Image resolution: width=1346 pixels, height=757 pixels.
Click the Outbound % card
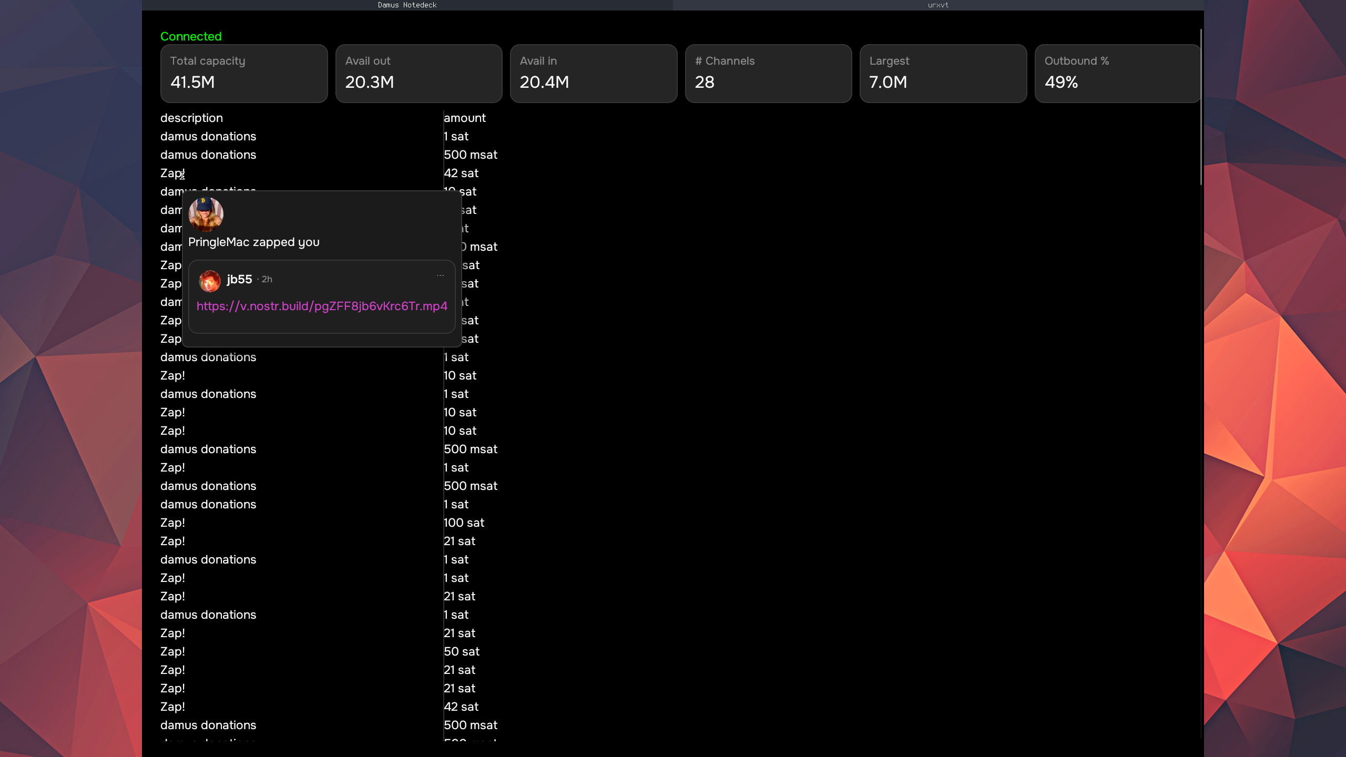pos(1117,73)
